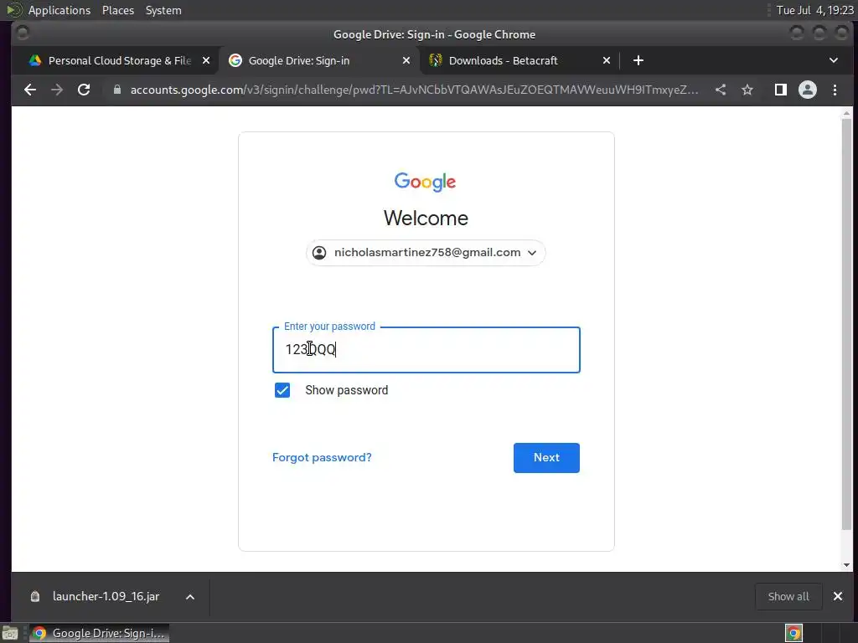The image size is (858, 643).
Task: Switch to Downloads - Betacraft tab
Action: pyautogui.click(x=519, y=60)
